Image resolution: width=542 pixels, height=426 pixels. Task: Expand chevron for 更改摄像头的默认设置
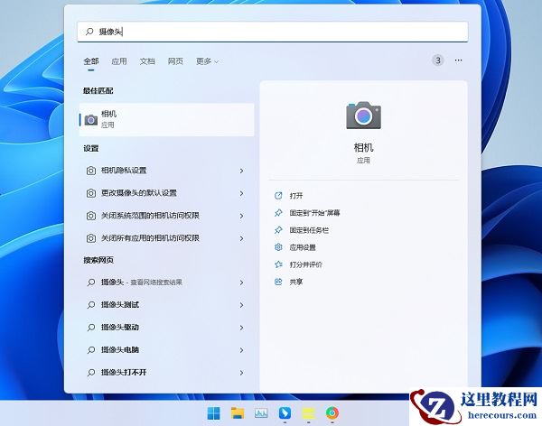point(241,193)
